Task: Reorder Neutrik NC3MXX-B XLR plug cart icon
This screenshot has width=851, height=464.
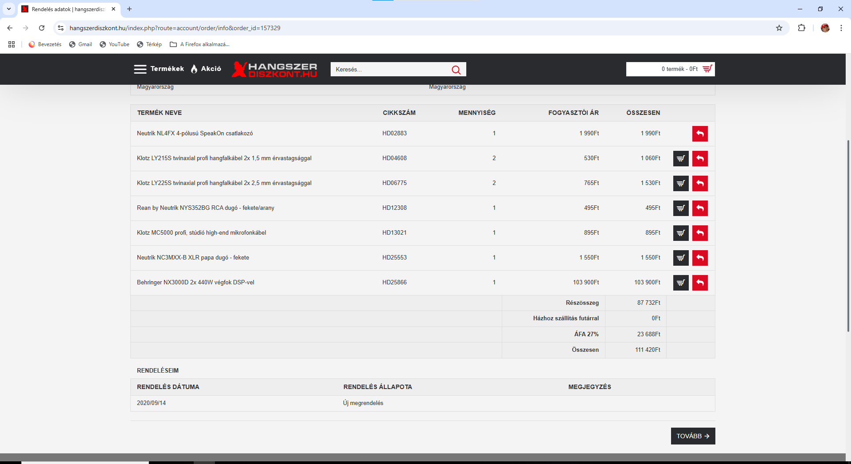Action: [x=681, y=258]
